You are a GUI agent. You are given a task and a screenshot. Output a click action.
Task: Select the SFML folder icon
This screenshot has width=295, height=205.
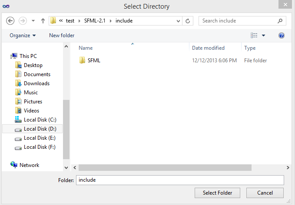click(x=82, y=60)
